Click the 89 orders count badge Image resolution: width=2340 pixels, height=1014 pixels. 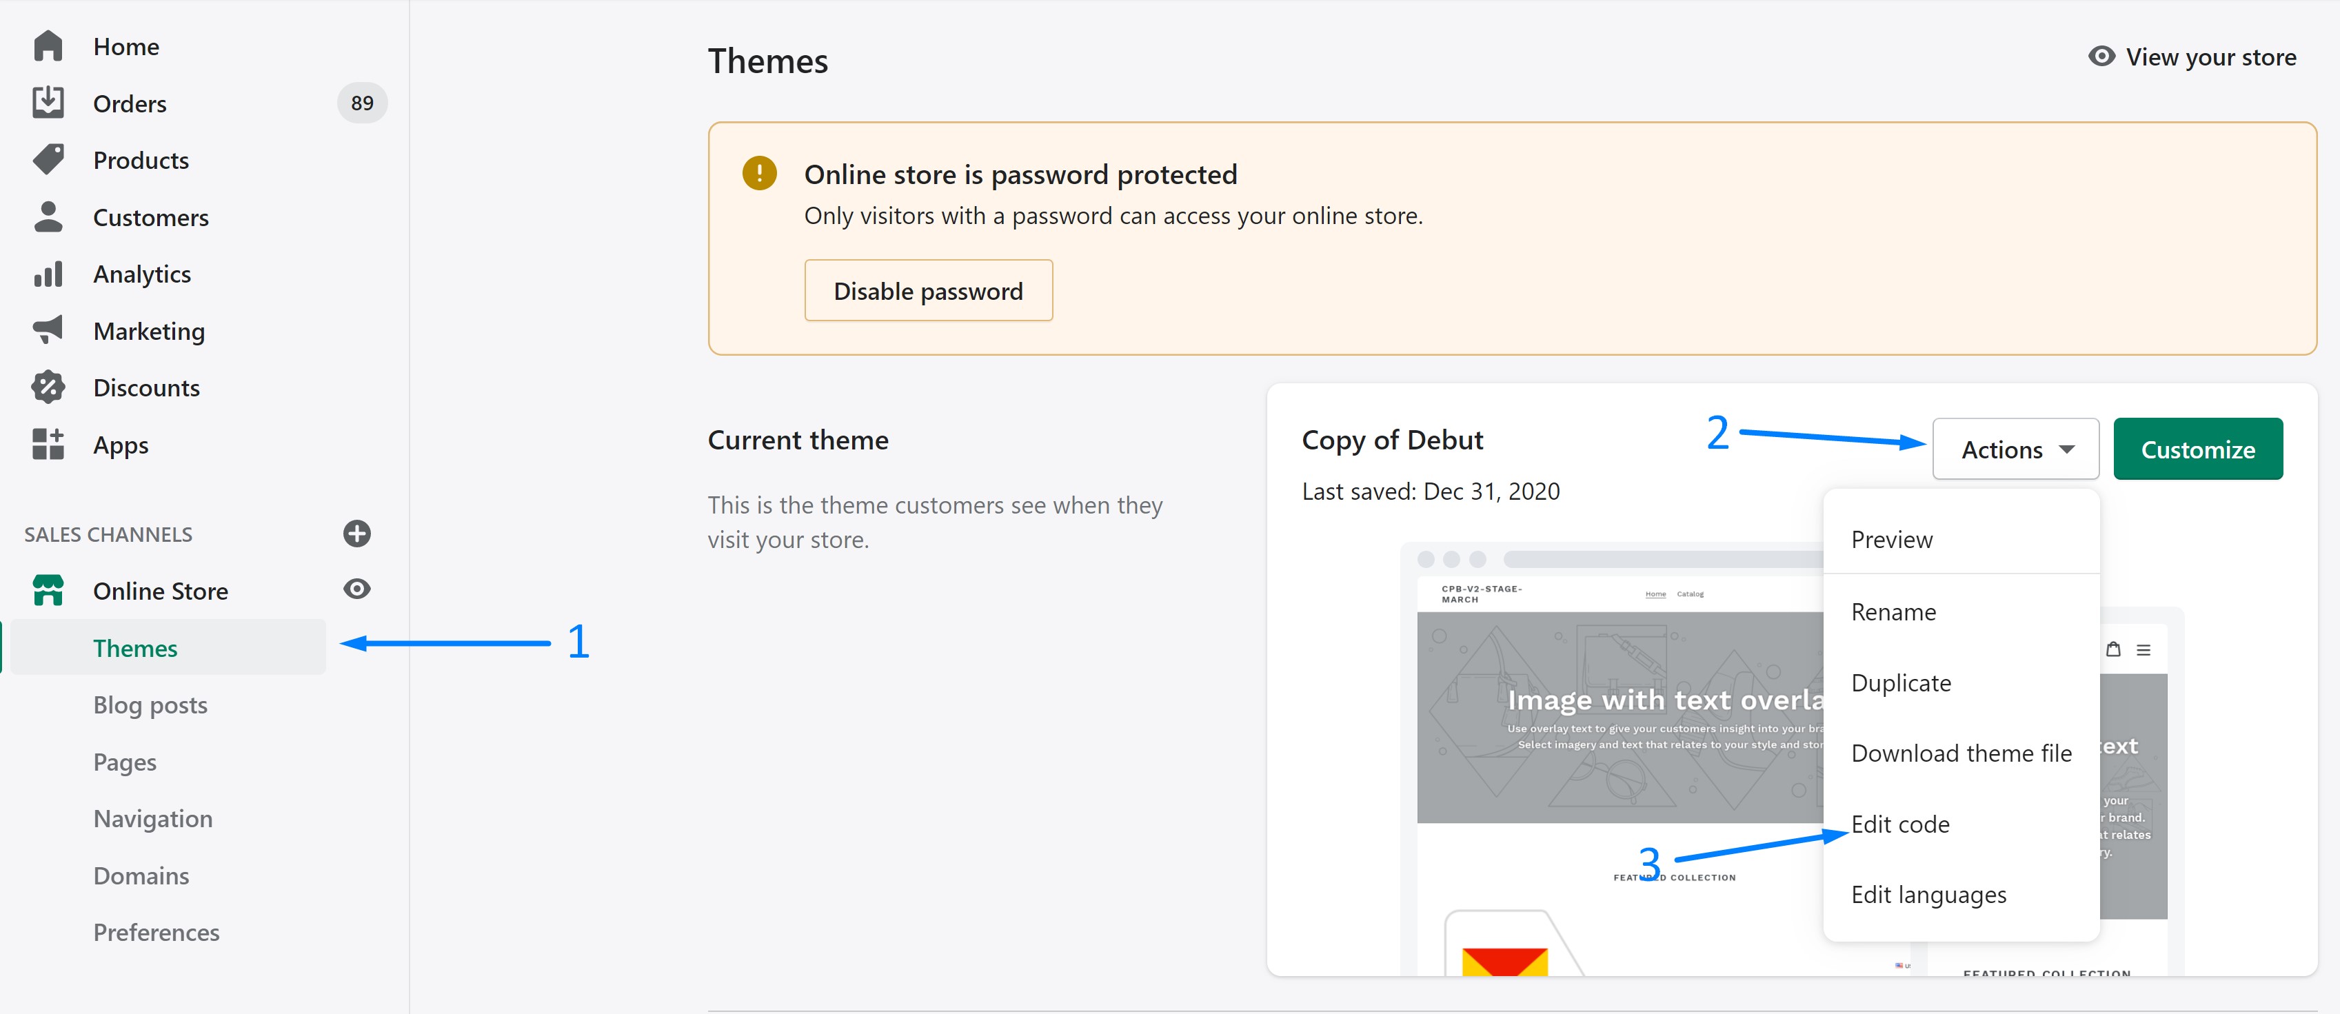point(363,103)
